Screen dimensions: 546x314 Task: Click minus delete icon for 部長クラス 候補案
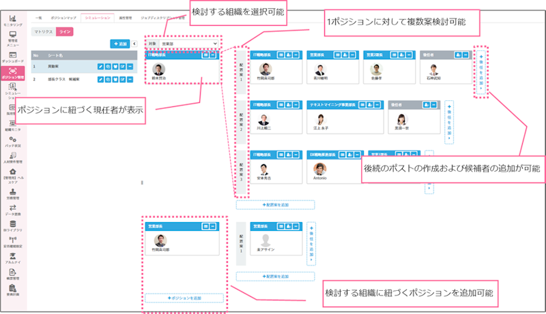coord(130,80)
